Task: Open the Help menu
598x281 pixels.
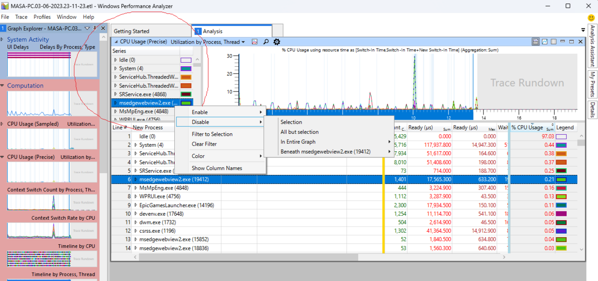Action: 88,17
